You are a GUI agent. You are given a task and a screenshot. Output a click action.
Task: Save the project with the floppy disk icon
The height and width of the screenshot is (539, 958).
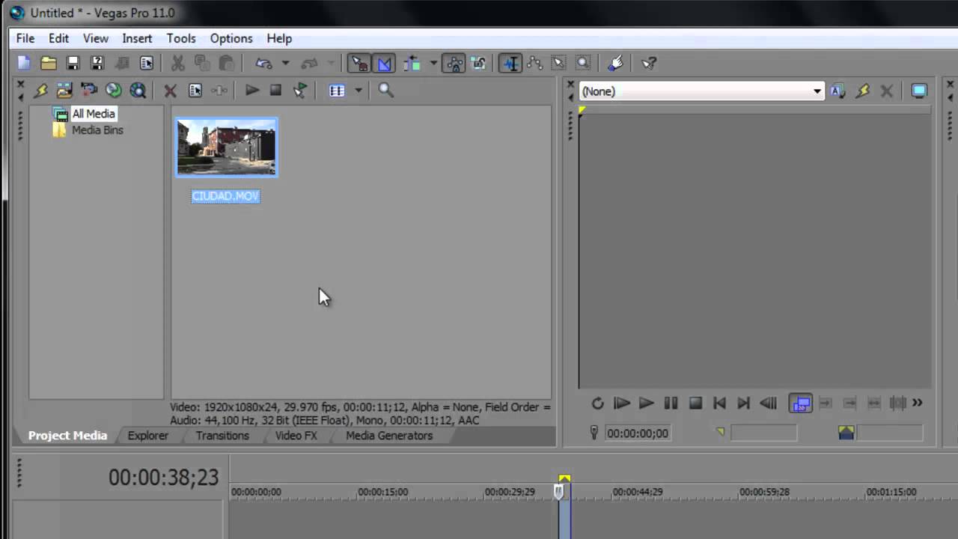tap(73, 64)
